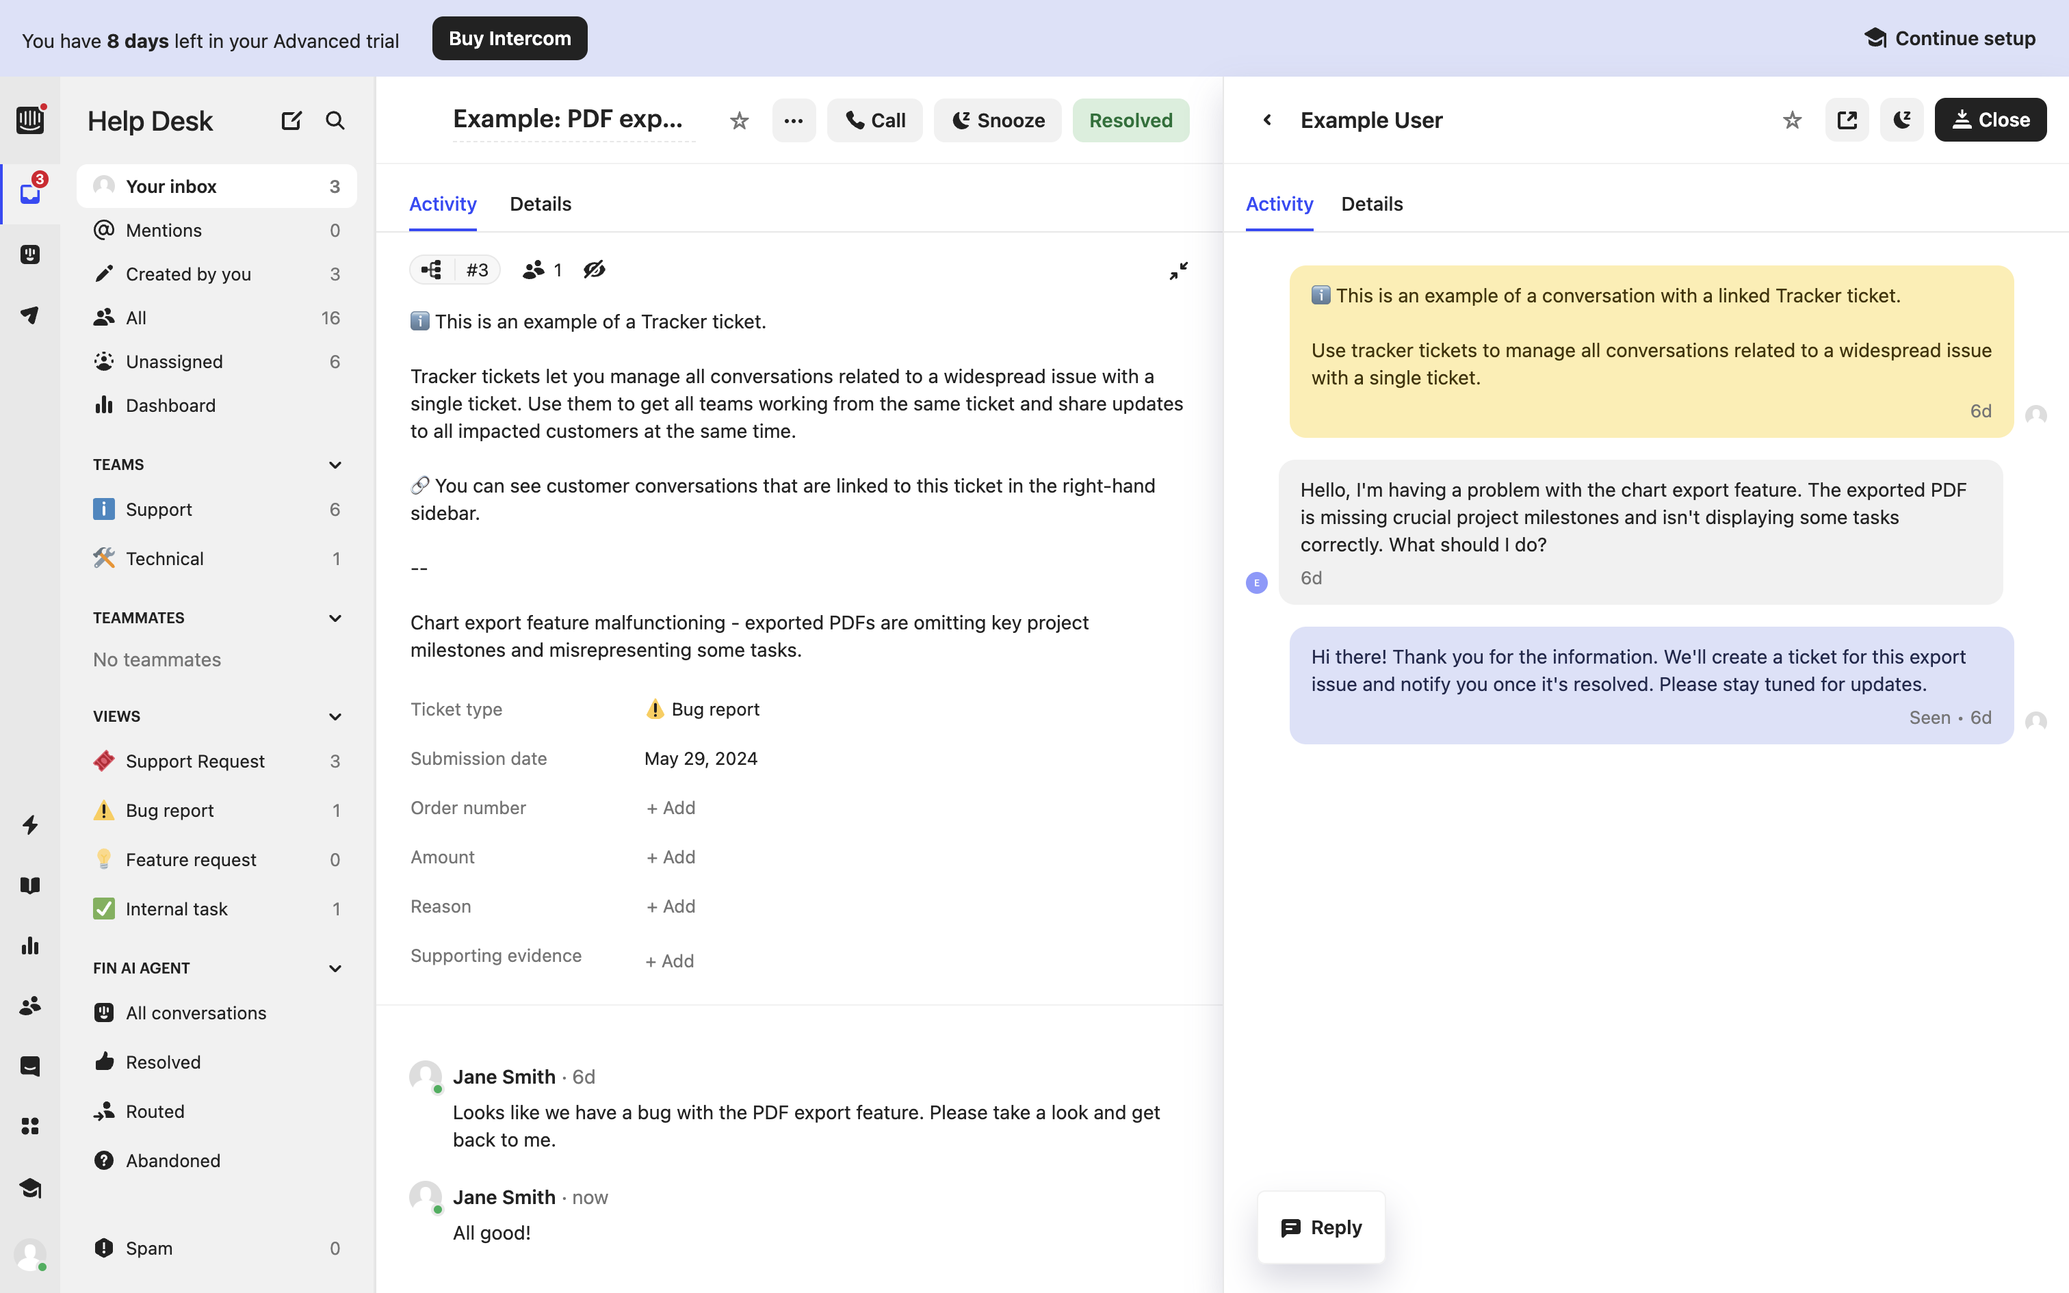Viewport: 2069px width, 1293px height.
Task: Switch to Example User Details tab
Action: (x=1371, y=205)
